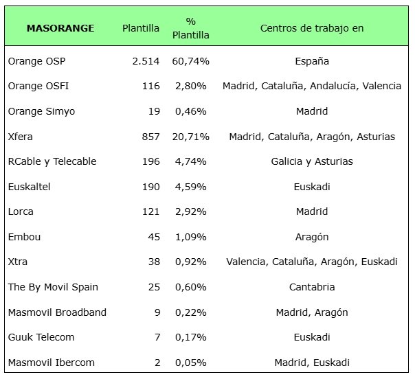
Task: Click the 60,74% percentage cell
Action: pos(191,61)
